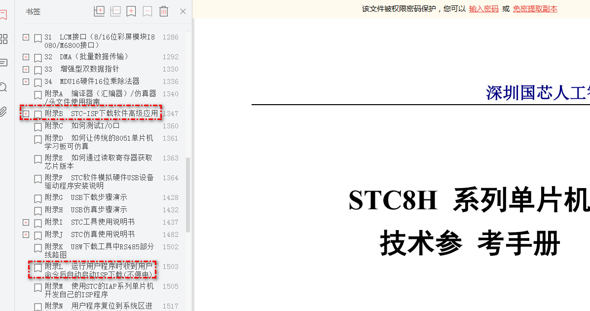This screenshot has height=311, width=590.
Task: Click the 技术参 考手册 heading text
Action: pyautogui.click(x=470, y=243)
